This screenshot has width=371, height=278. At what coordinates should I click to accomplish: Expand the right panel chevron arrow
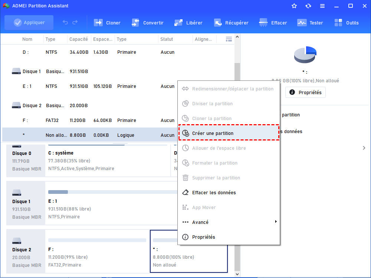click(x=364, y=148)
